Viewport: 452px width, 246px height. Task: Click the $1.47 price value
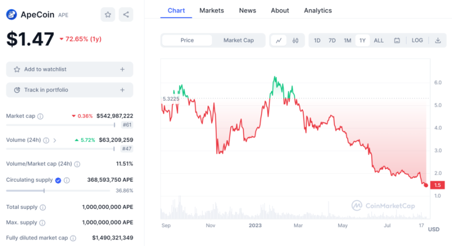coord(30,39)
